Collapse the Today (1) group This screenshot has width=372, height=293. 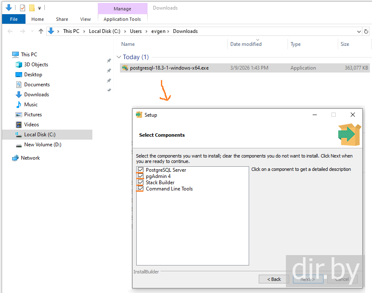(x=119, y=57)
